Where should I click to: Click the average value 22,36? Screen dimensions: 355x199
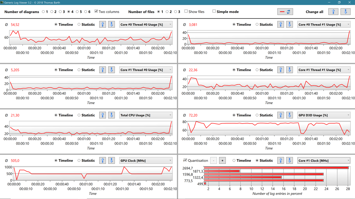(193, 70)
